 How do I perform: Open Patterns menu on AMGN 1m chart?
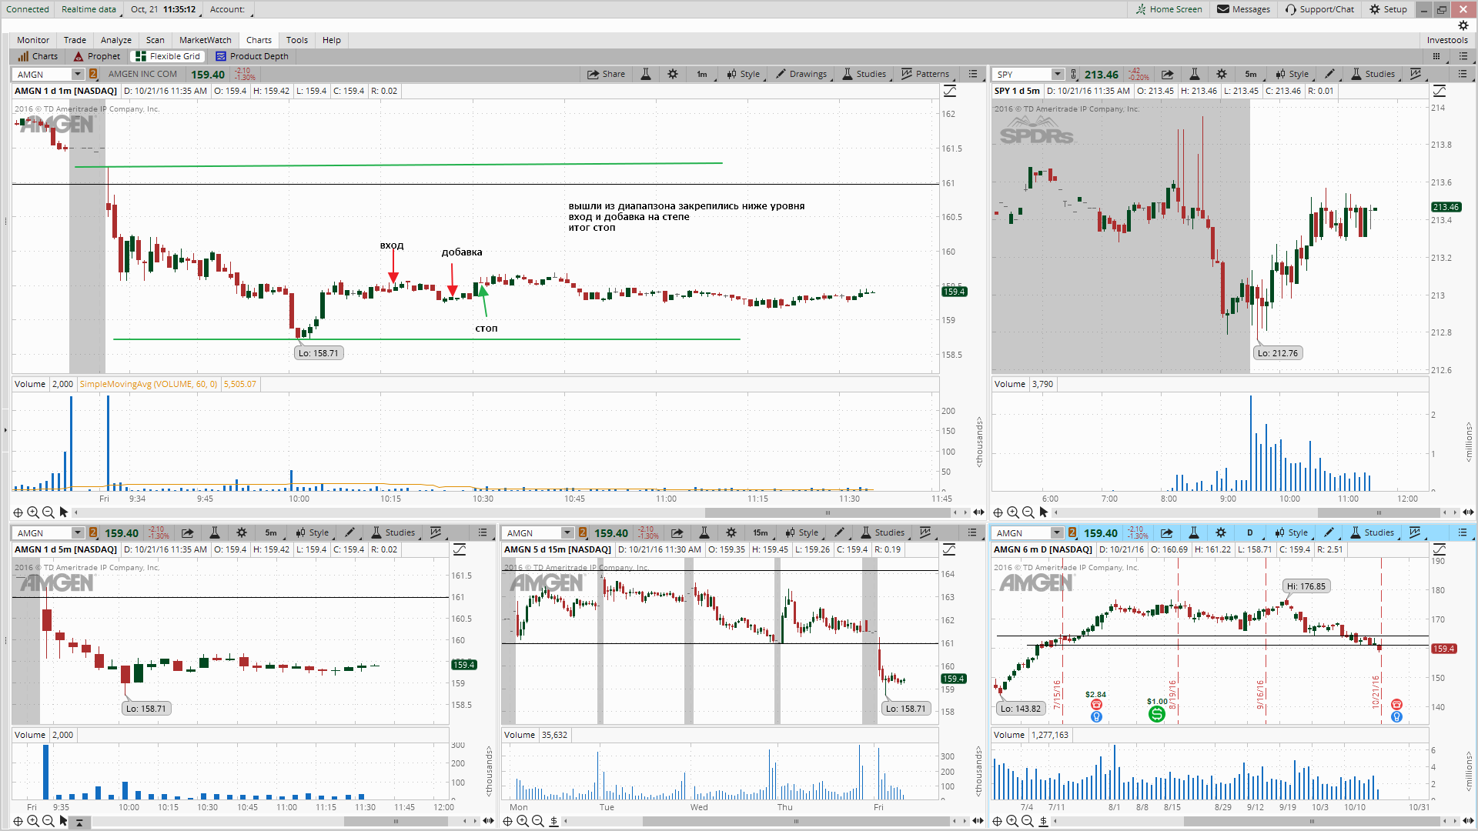click(925, 75)
